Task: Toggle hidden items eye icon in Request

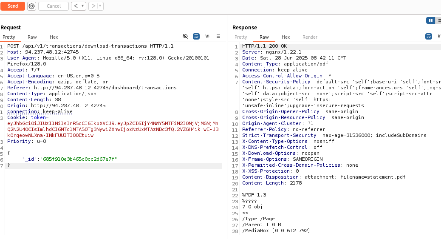Action: 185,37
